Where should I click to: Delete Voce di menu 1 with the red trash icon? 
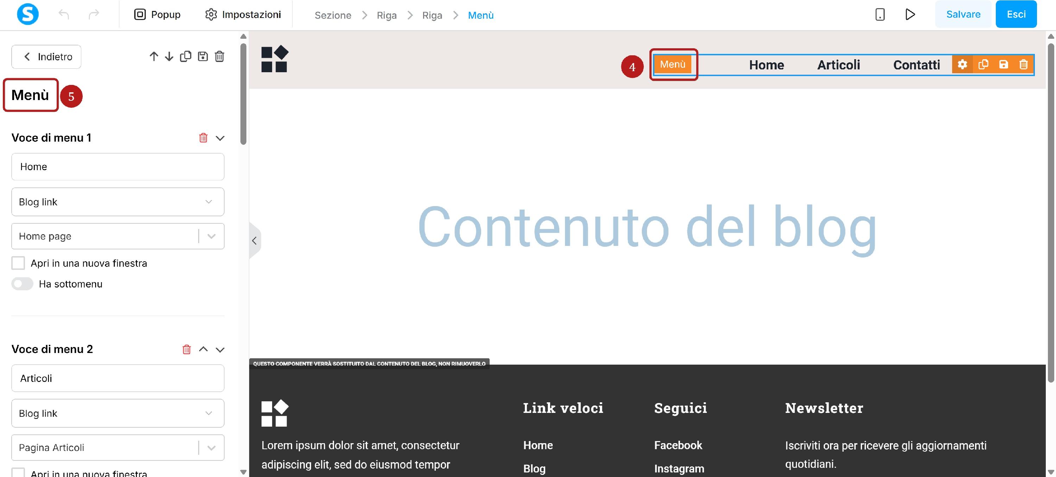click(203, 138)
